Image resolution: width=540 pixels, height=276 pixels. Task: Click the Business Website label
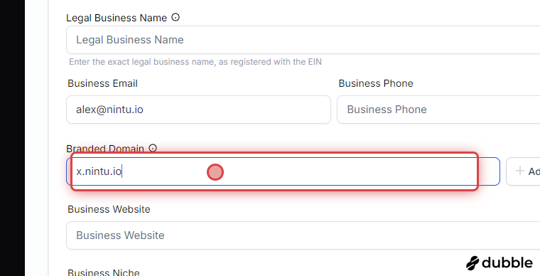109,209
